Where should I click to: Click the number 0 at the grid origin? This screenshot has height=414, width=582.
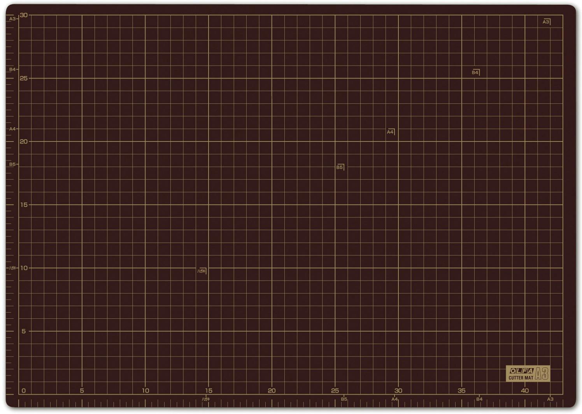[24, 391]
